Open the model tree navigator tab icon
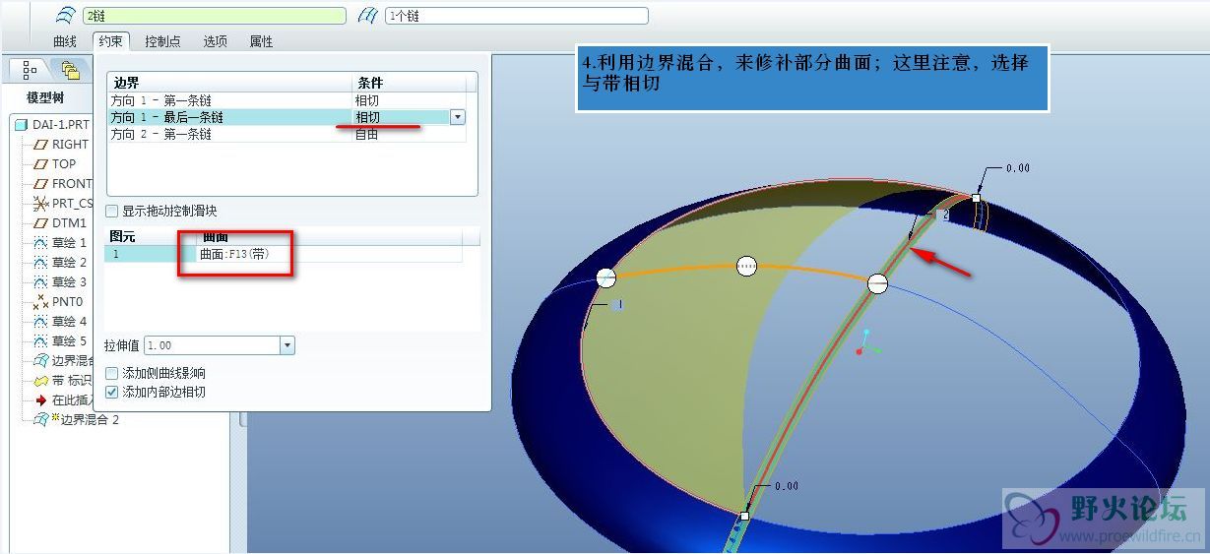 (x=30, y=69)
